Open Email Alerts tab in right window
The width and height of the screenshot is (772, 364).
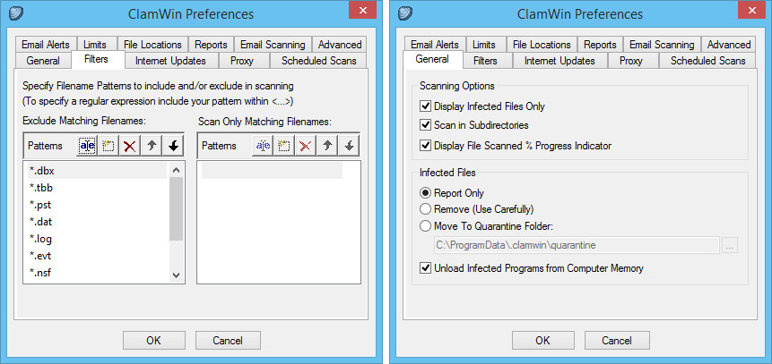coord(435,44)
